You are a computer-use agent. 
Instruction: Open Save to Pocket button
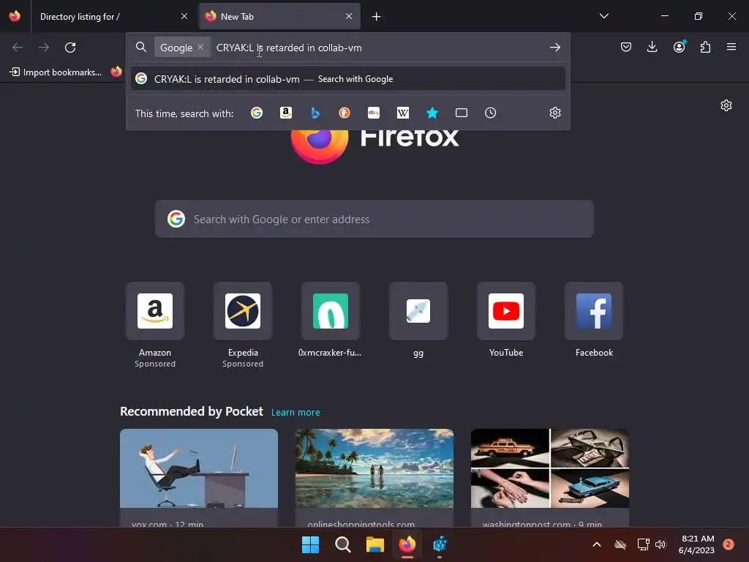[626, 47]
